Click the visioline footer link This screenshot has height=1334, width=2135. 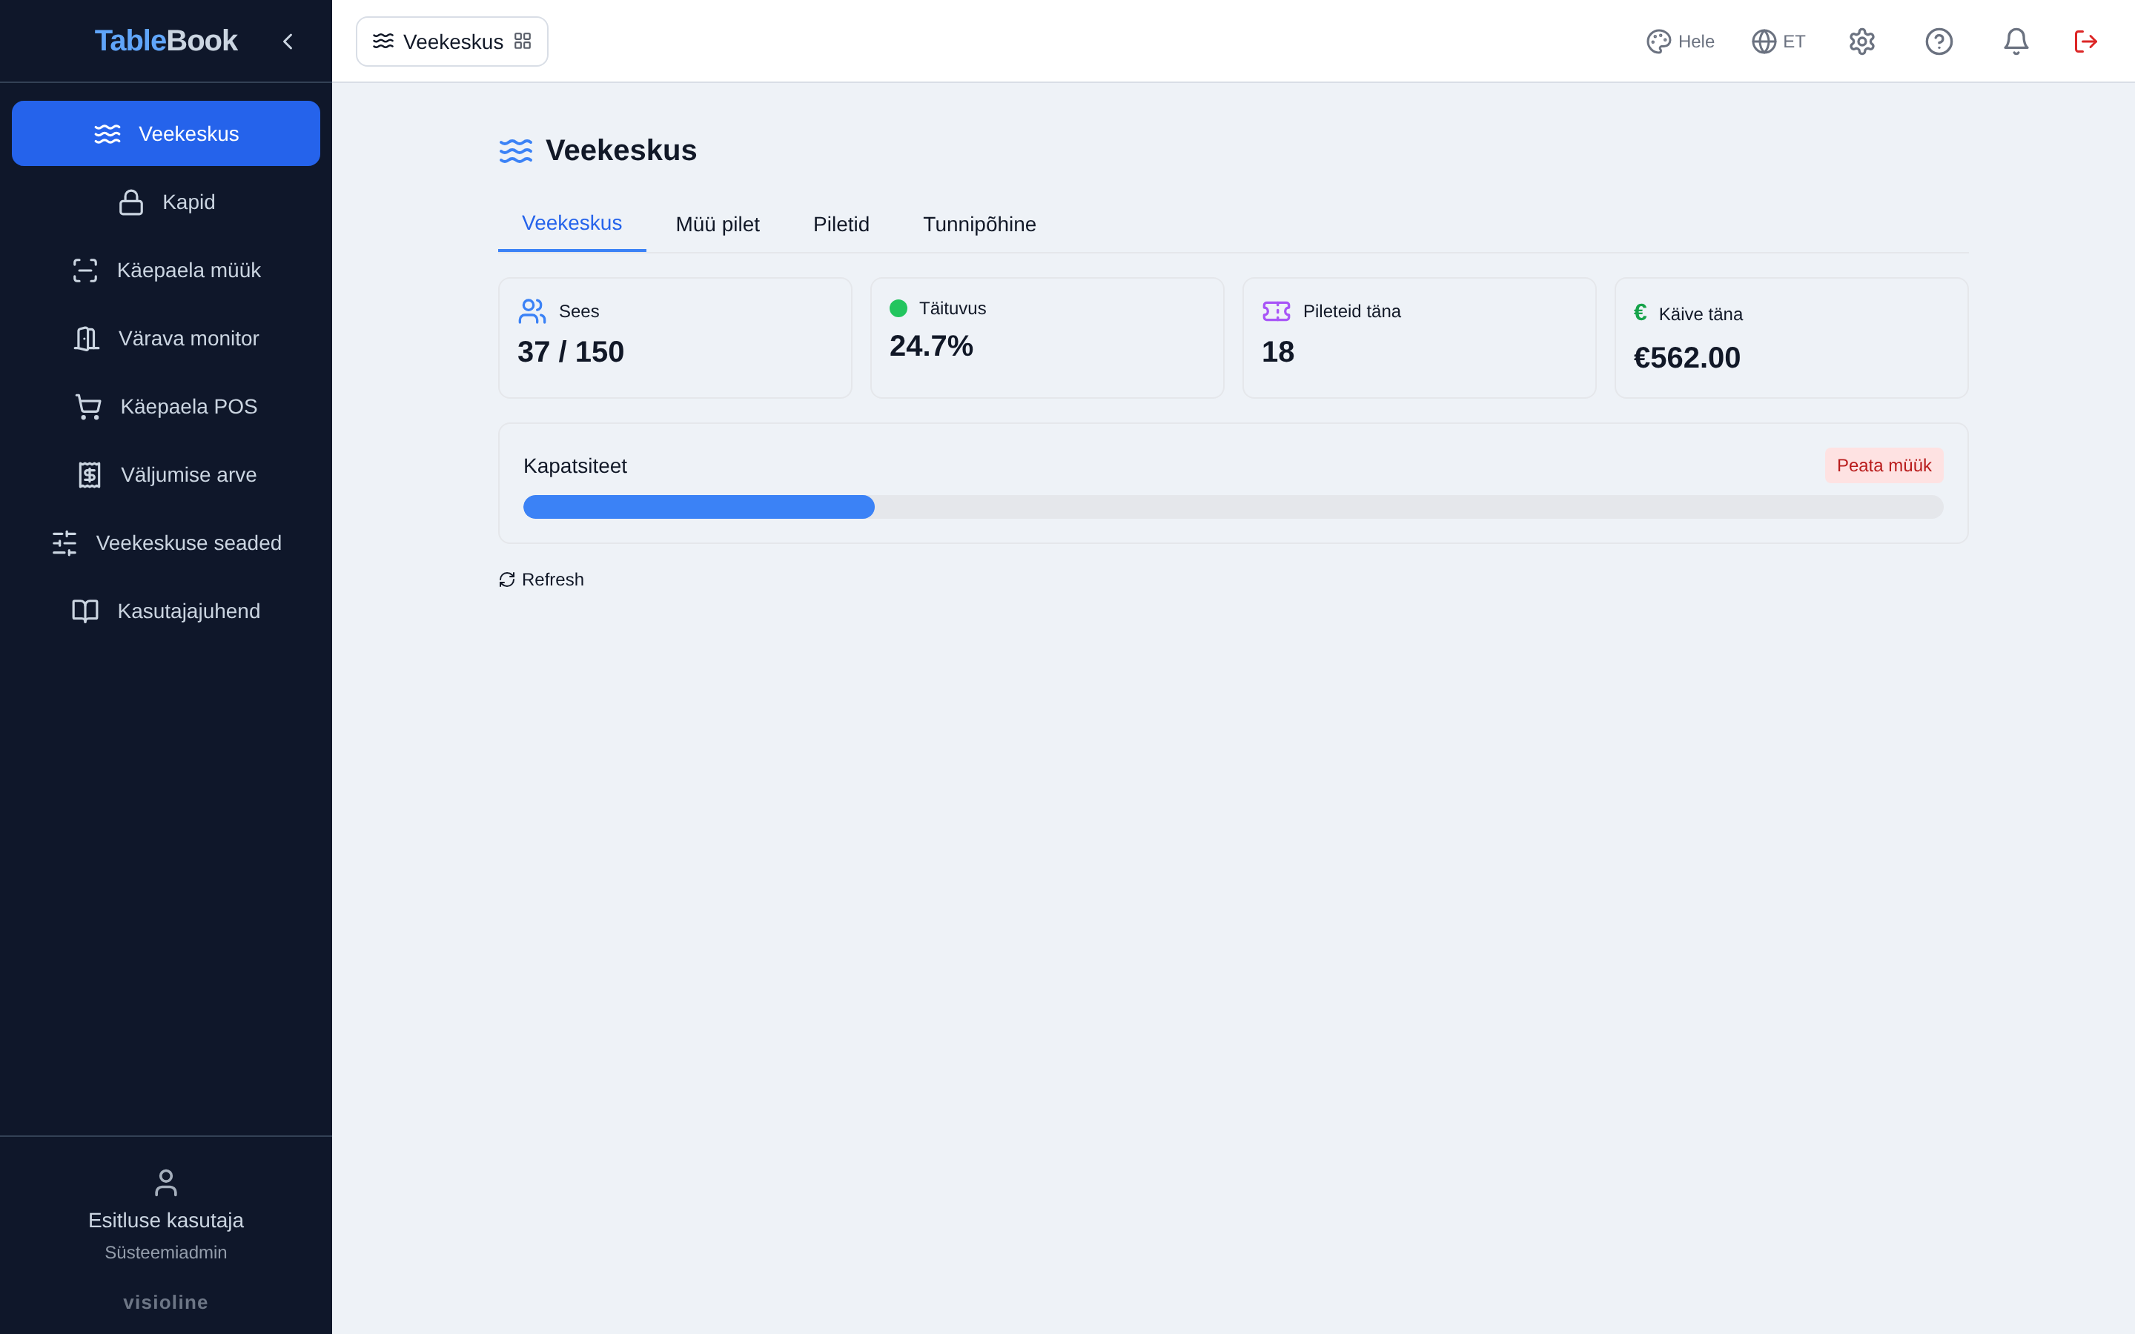[166, 1302]
